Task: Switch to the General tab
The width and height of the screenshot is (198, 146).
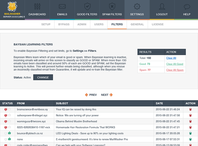Action: point(137,24)
